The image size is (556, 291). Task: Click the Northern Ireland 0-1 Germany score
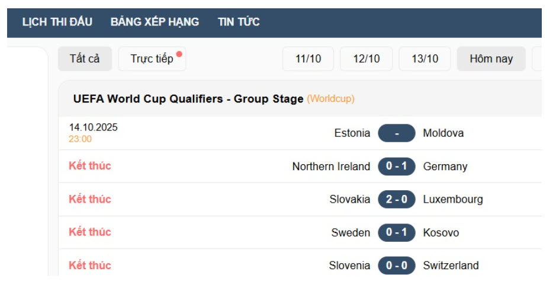396,167
